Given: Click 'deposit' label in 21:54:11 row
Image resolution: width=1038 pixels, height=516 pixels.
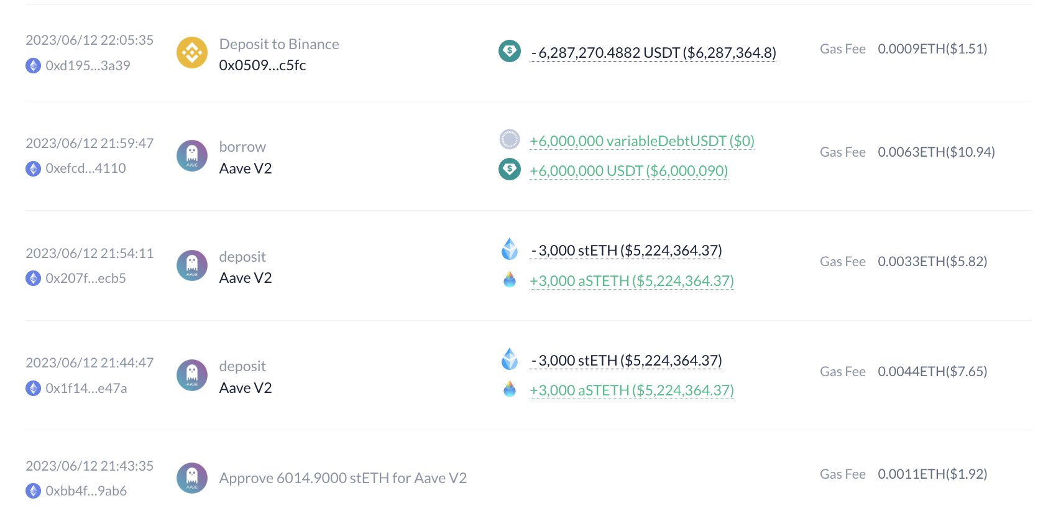Looking at the screenshot, I should click(242, 257).
